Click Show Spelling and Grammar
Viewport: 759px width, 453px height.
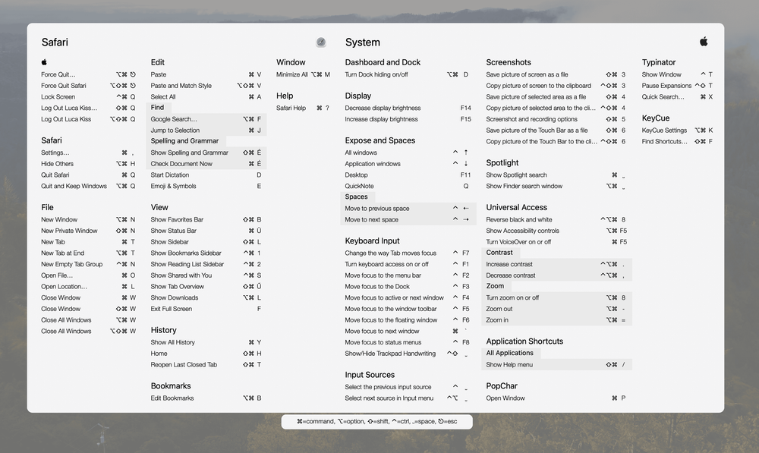[206, 153]
